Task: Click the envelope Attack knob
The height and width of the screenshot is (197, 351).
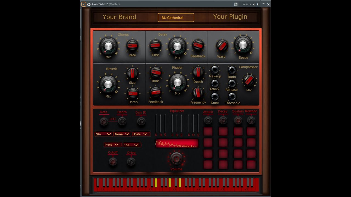Action: click(x=208, y=120)
